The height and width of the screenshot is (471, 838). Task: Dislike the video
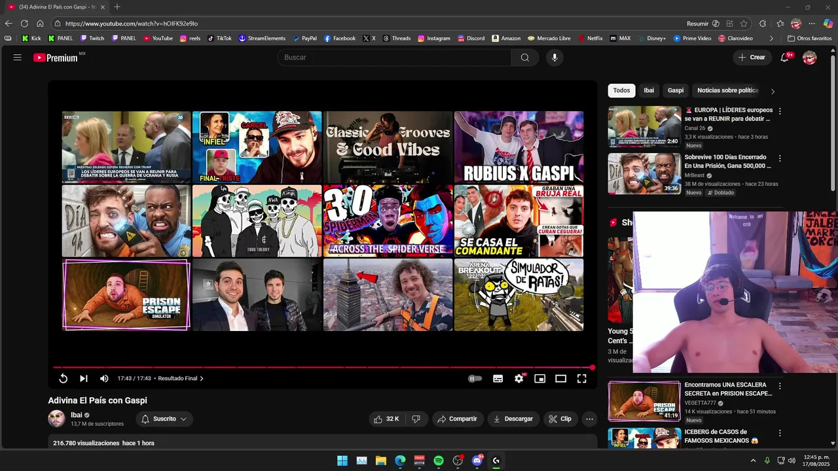point(416,419)
